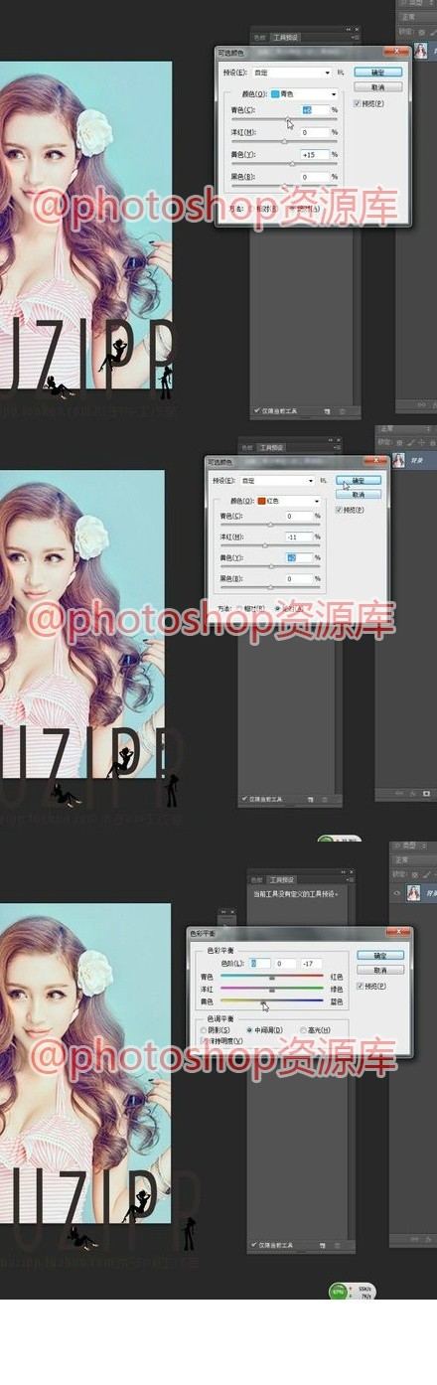Screen dimensions: 437x1385
Task: Select 绝对 absolute method in Red Selective Color dialog
Action: [x=280, y=607]
